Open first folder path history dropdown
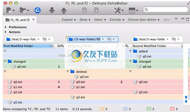Screen dimensions: 190x112 [x=38, y=39]
